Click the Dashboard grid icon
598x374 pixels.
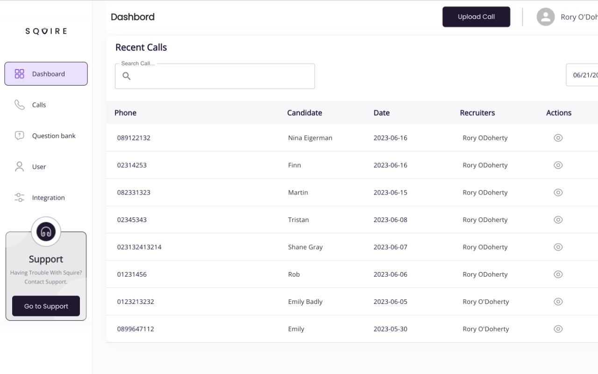click(19, 74)
